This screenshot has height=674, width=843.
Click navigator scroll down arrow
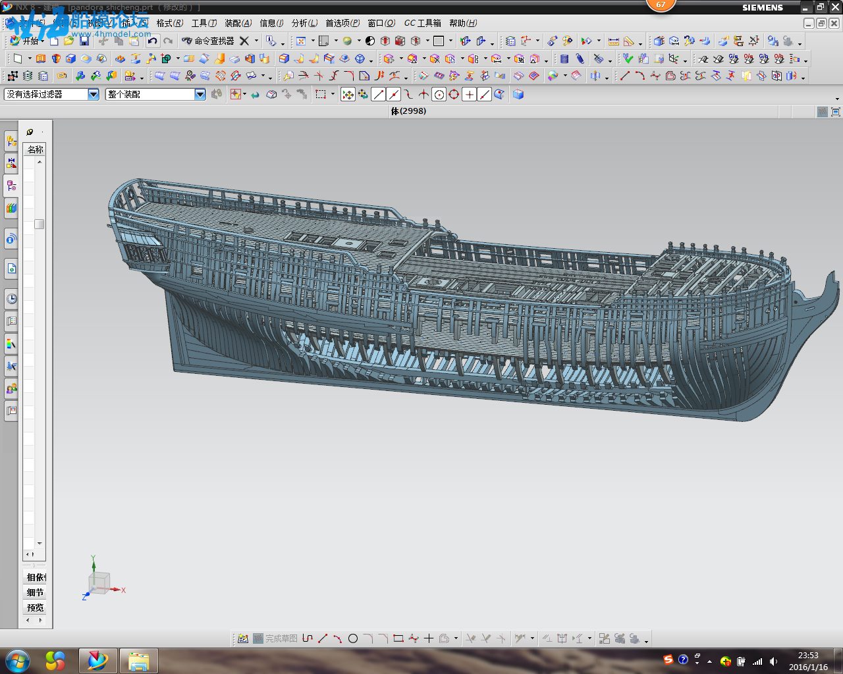coord(40,544)
